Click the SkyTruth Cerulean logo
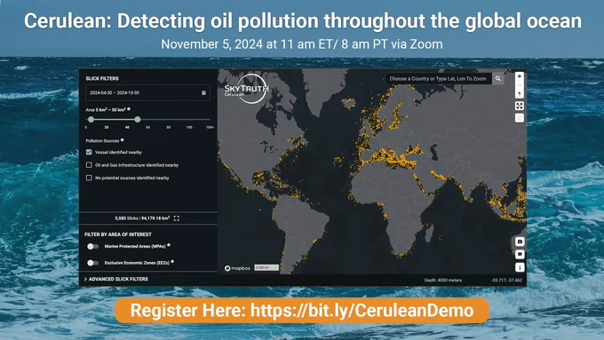604x340 pixels. [247, 90]
